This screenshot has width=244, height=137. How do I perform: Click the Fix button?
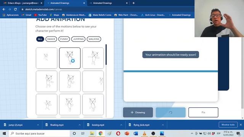tap(203, 112)
